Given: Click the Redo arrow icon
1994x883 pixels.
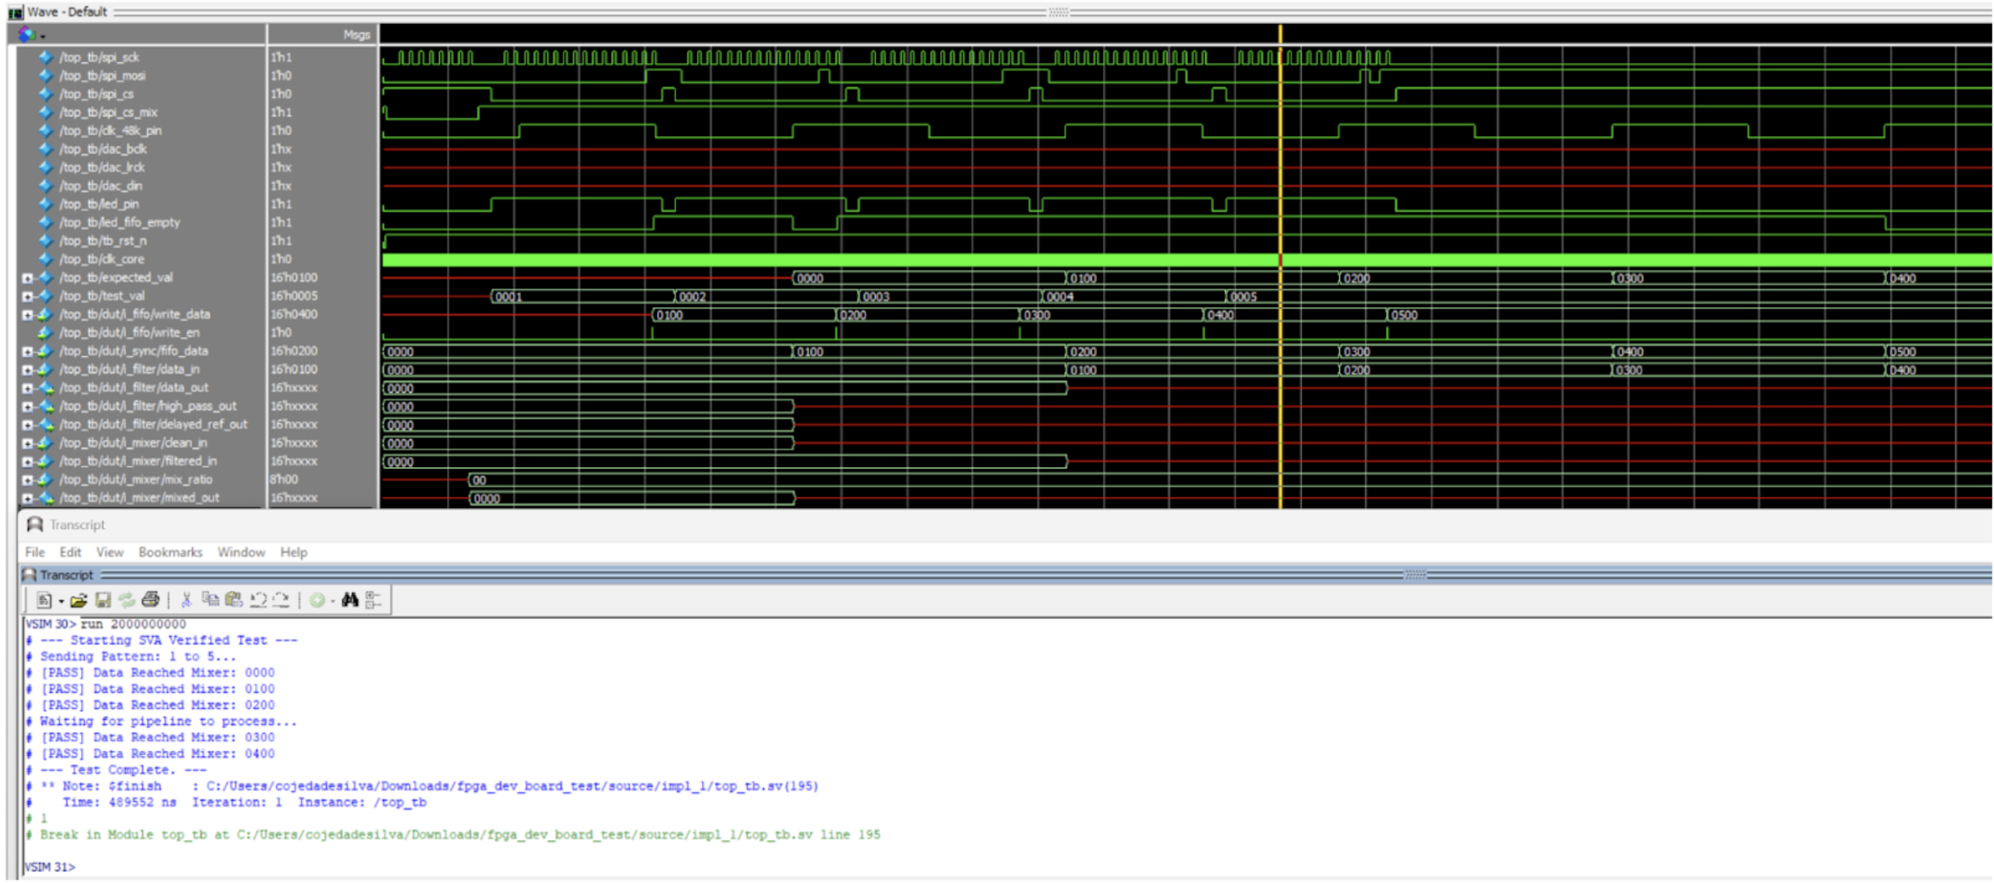Looking at the screenshot, I should pyautogui.click(x=281, y=601).
